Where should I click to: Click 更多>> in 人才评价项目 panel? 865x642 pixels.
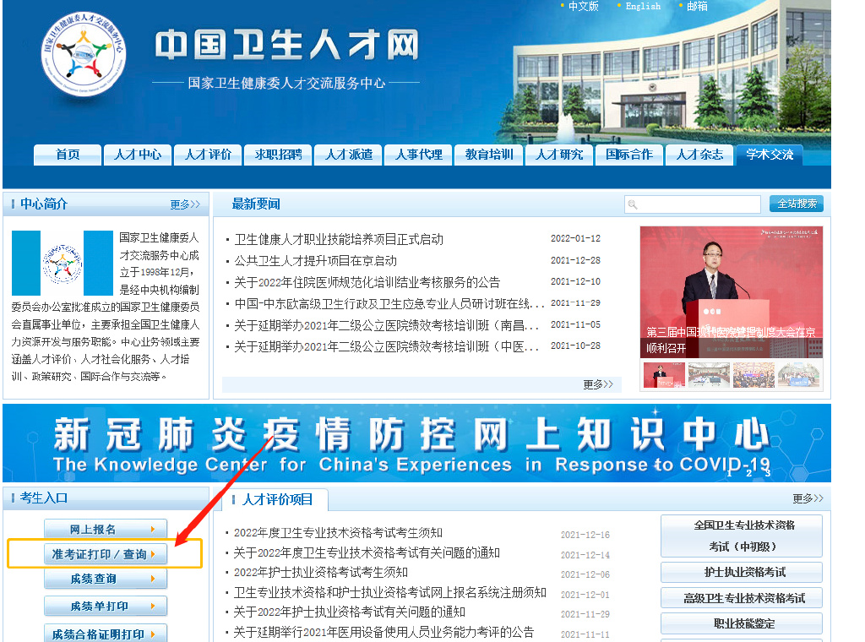coord(808,498)
